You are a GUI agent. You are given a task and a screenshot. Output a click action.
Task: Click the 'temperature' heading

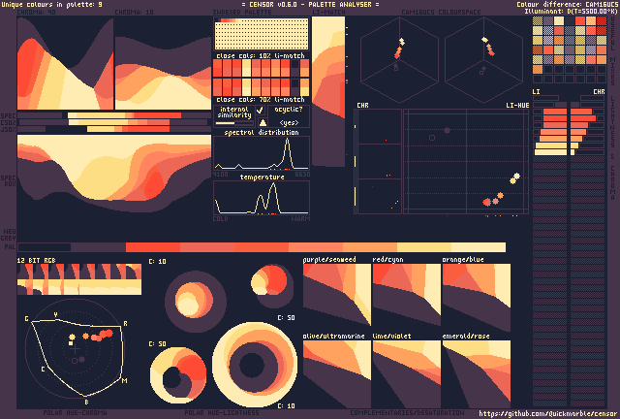click(x=263, y=177)
